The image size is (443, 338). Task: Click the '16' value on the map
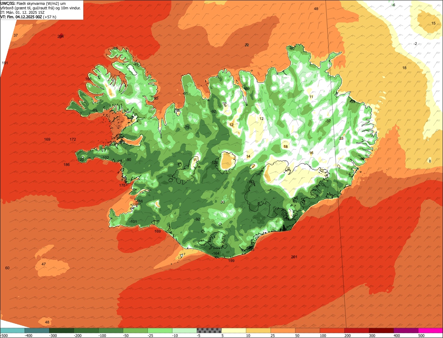tap(311, 153)
